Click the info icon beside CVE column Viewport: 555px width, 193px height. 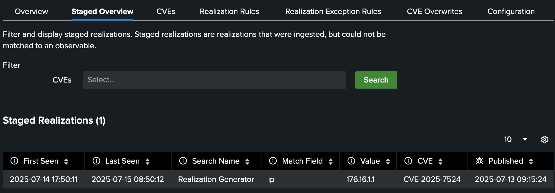pyautogui.click(x=408, y=161)
